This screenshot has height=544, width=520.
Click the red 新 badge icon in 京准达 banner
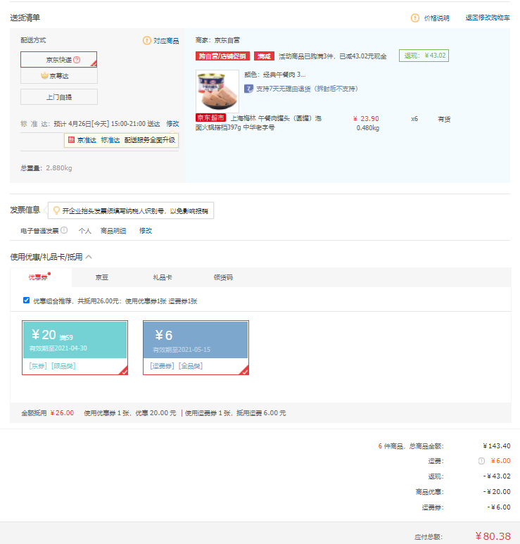pyautogui.click(x=72, y=140)
